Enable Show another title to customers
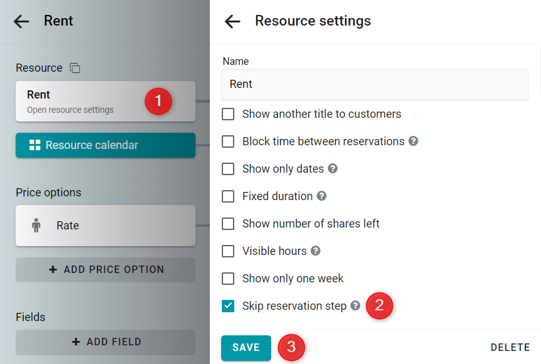This screenshot has width=541, height=364. coord(228,114)
